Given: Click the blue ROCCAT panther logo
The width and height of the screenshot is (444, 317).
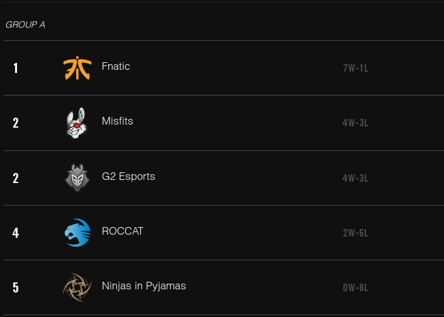Looking at the screenshot, I should 77,233.
